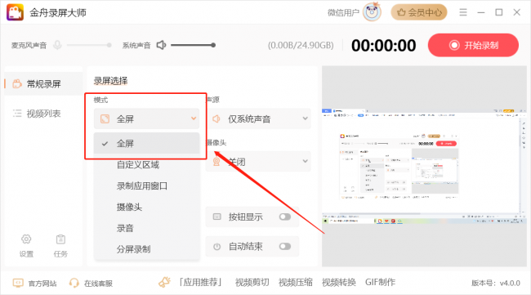The image size is (531, 295).
Task: Click the 00:00:00 recording timer
Action: (383, 46)
